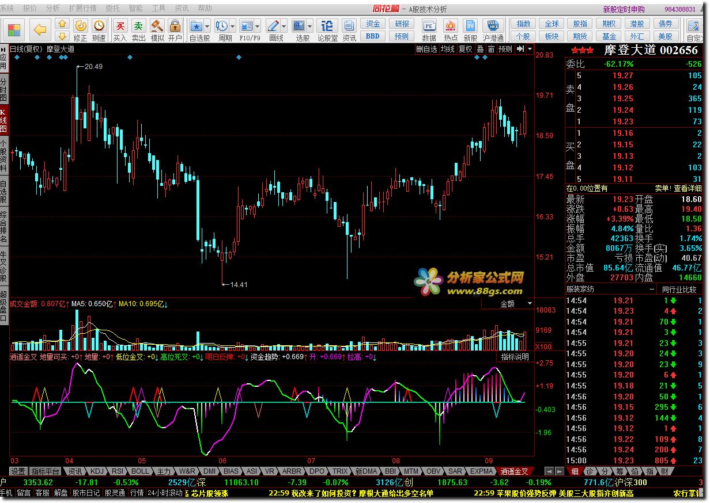
Task: Select the EXPMA indicator tab
Action: 482,471
